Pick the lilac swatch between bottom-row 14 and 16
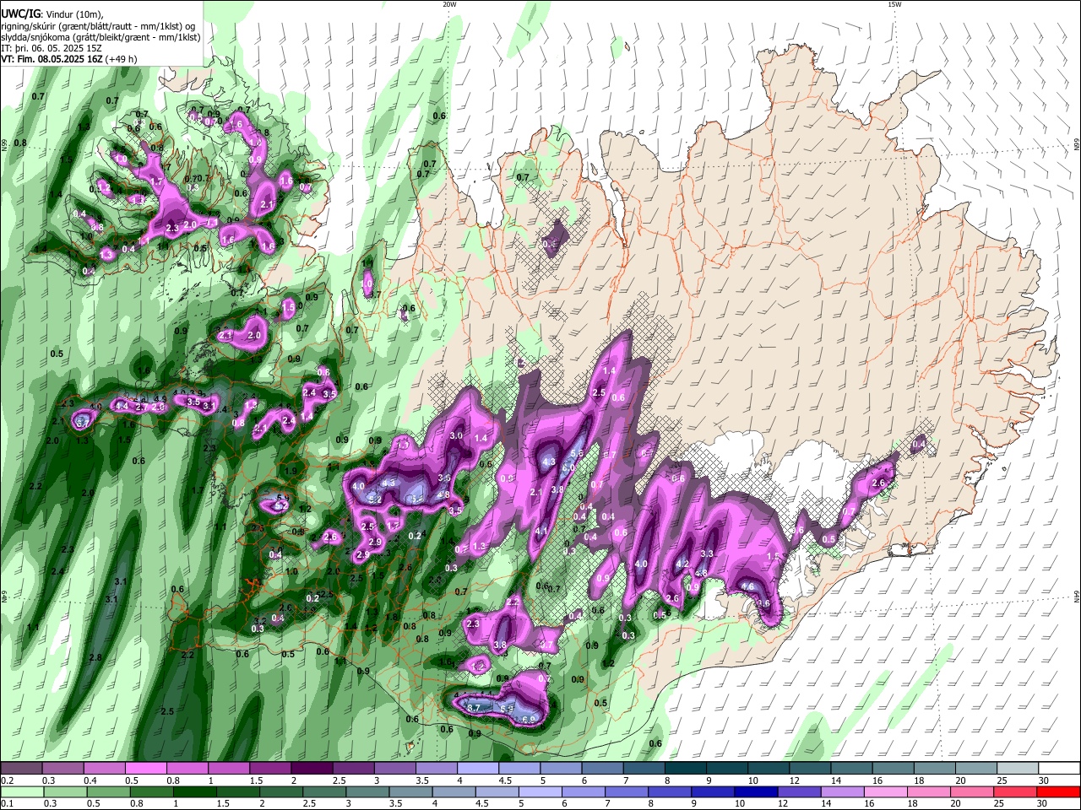The width and height of the screenshot is (1081, 810). click(842, 792)
